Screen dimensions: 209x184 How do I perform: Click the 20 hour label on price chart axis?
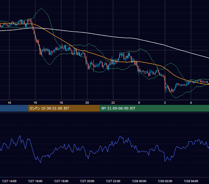87,103
